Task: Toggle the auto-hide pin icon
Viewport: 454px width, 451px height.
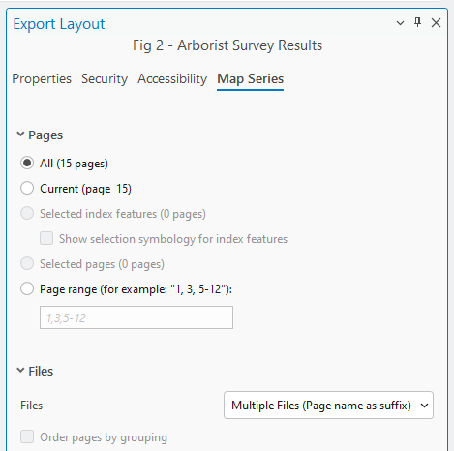Action: 417,22
